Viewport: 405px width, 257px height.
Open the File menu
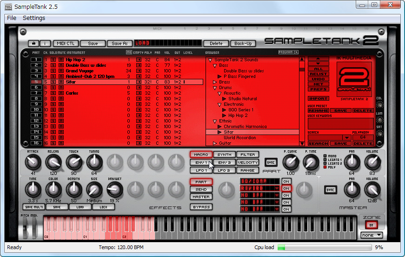click(12, 18)
